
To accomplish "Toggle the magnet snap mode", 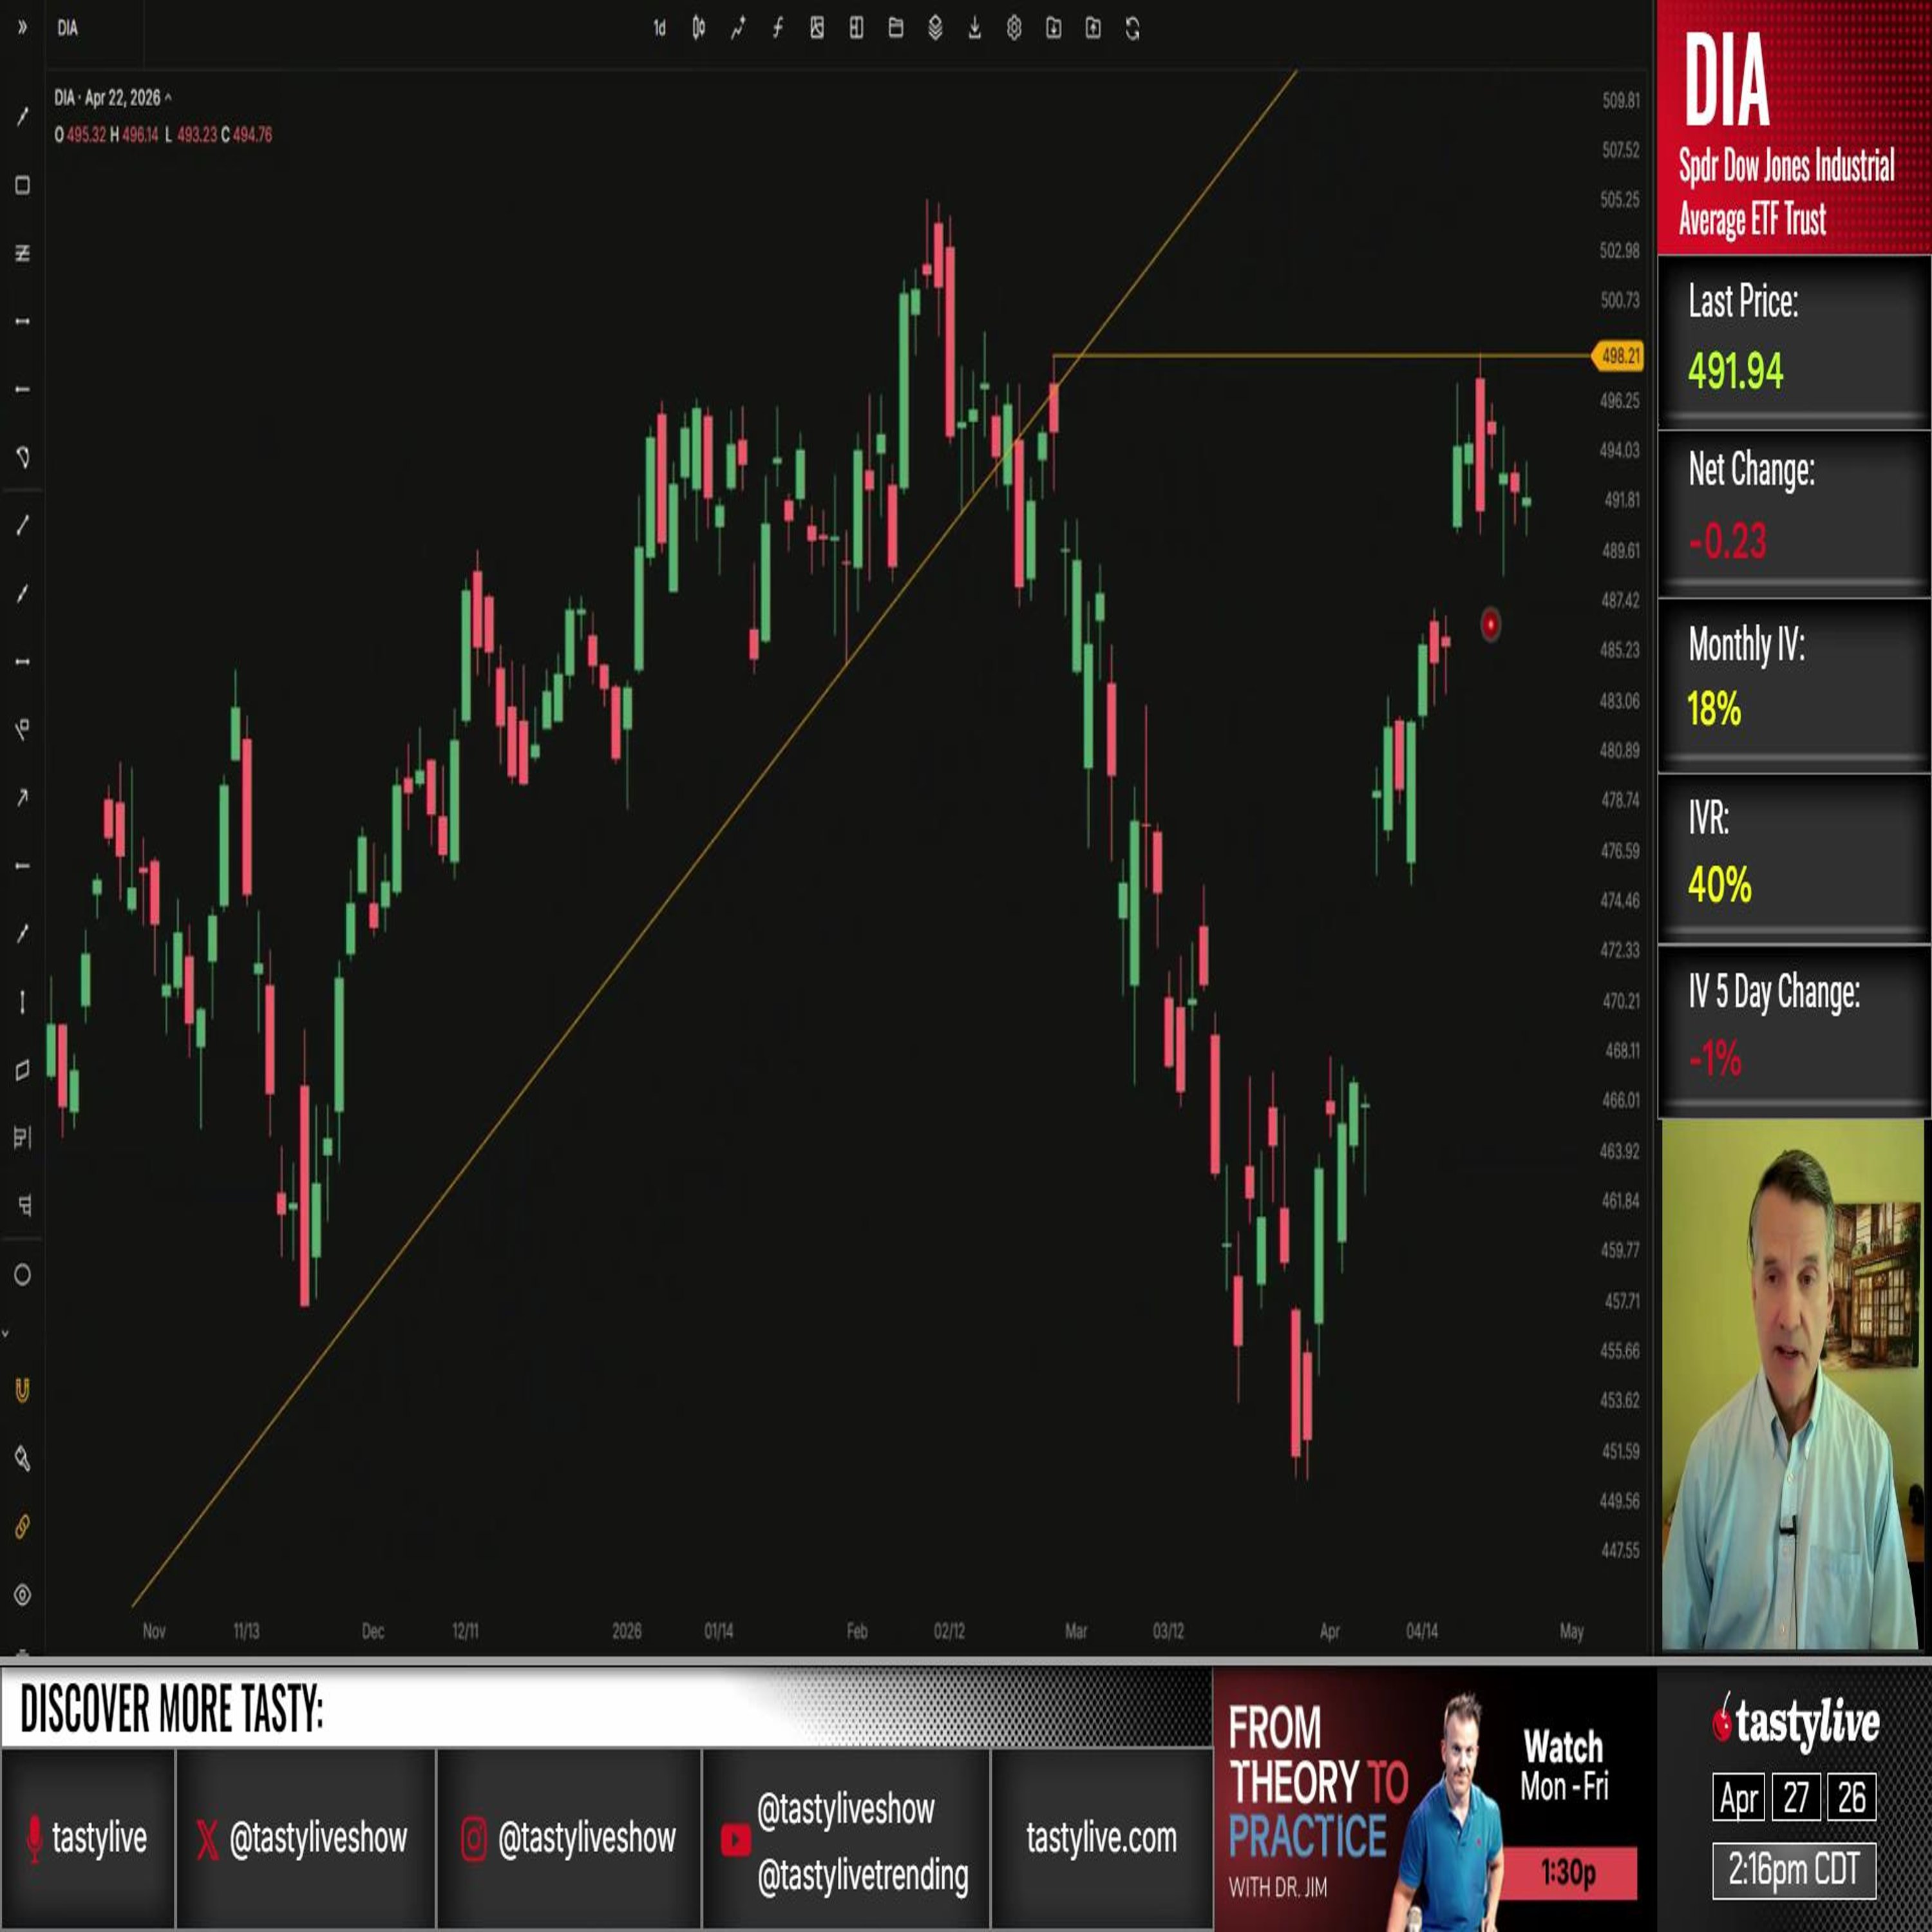I will point(22,1390).
